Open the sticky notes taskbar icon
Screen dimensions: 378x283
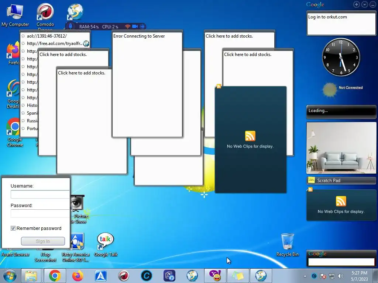pos(238,276)
